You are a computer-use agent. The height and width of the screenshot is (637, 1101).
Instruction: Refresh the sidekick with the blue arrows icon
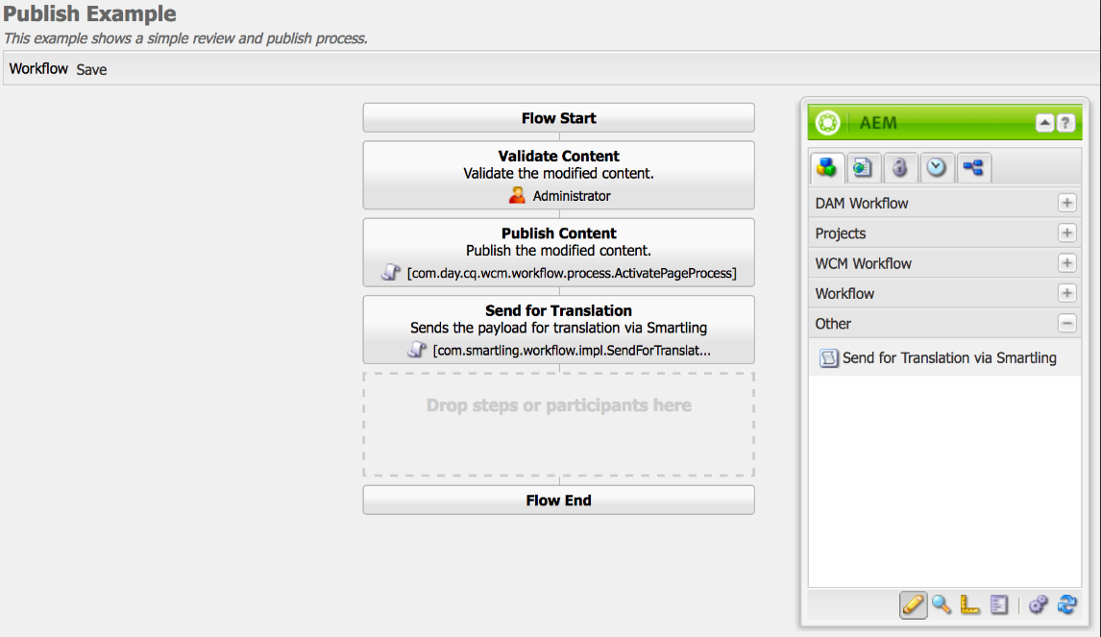pyautogui.click(x=1067, y=605)
